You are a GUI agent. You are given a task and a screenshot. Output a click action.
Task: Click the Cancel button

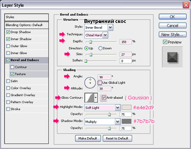(173, 26)
